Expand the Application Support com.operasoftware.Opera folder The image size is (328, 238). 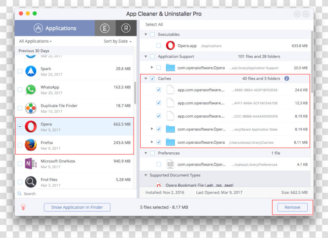click(152, 67)
